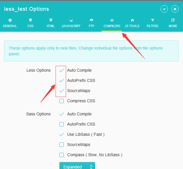
Task: Confirm options with the checkmark button
Action: (x=164, y=9)
